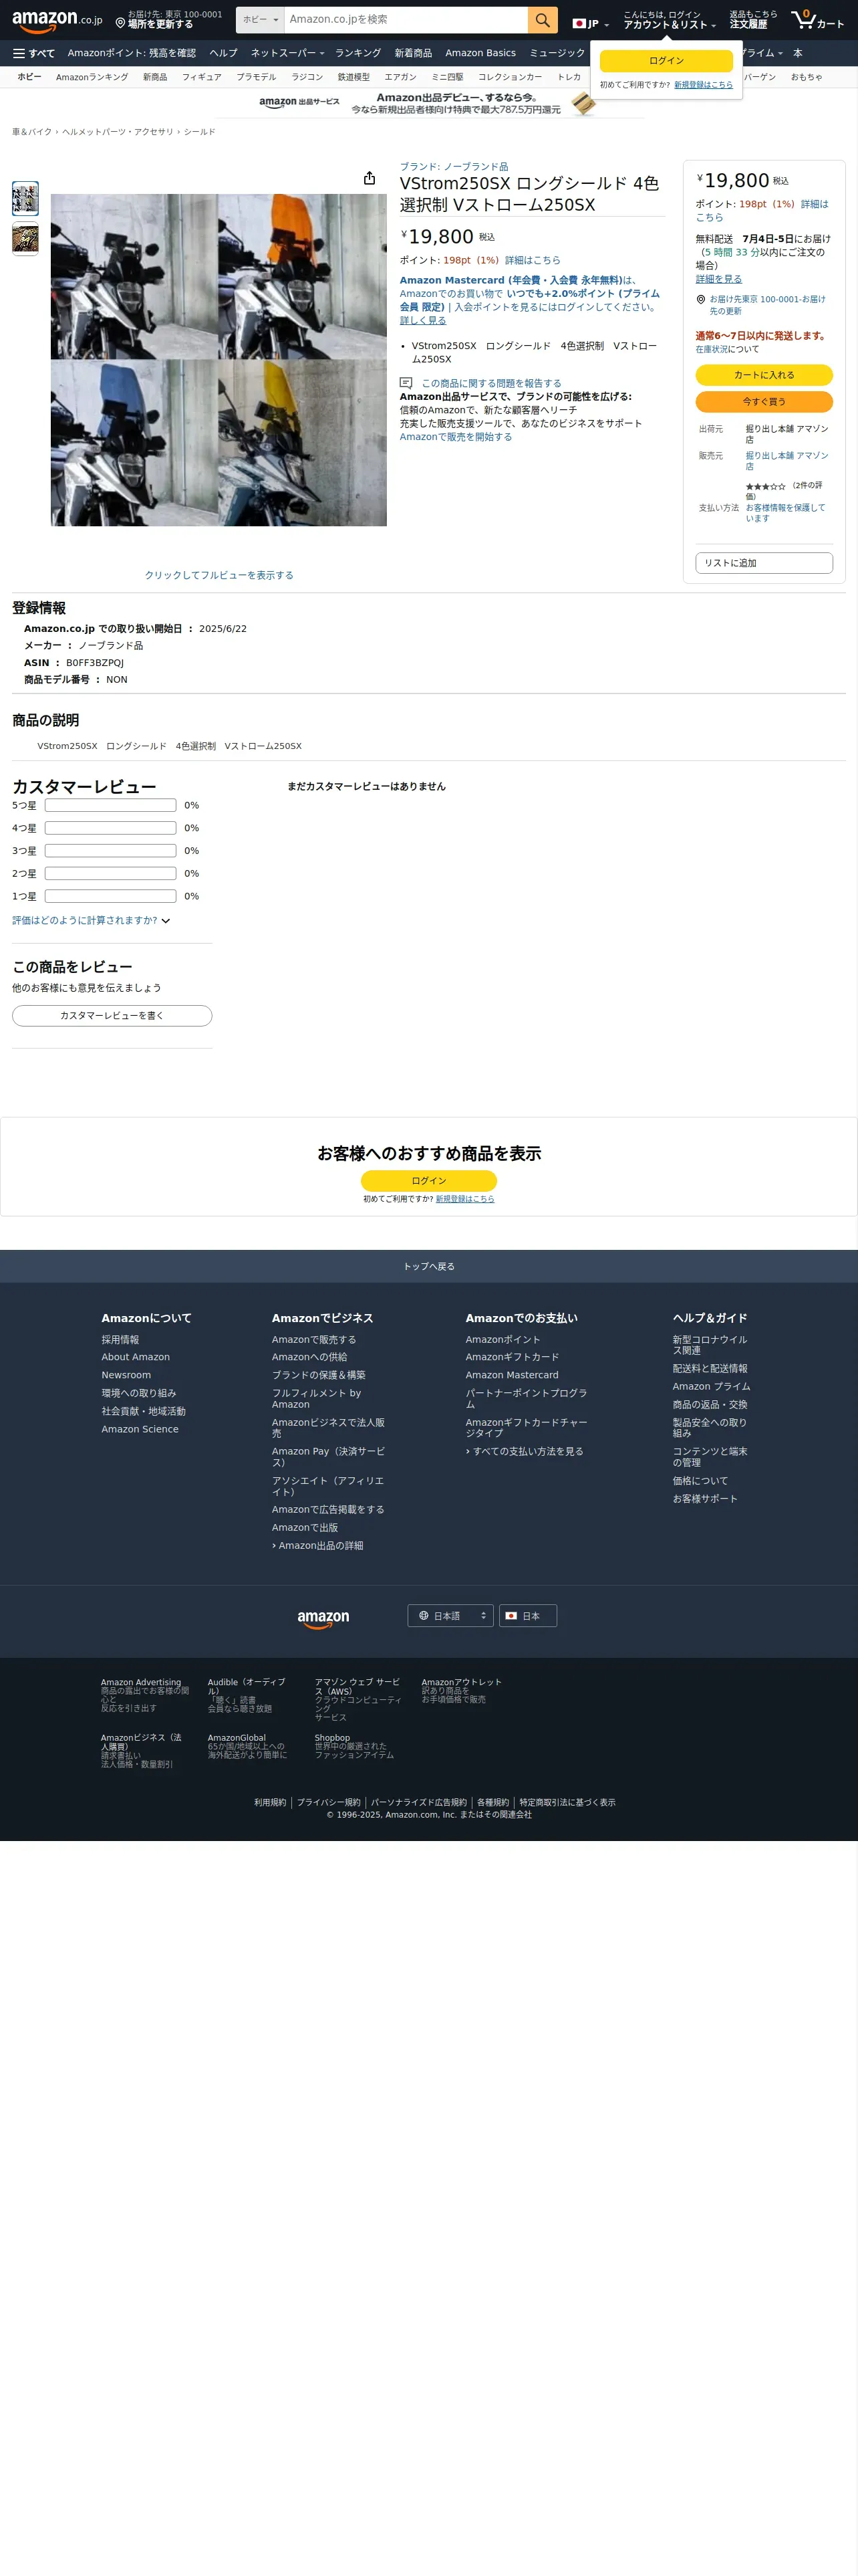Click 車＆バイク breadcrumb

click(x=32, y=132)
